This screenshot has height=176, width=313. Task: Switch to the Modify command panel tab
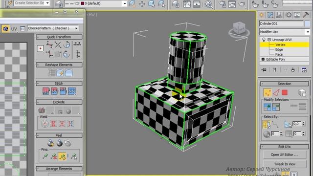click(x=270, y=15)
